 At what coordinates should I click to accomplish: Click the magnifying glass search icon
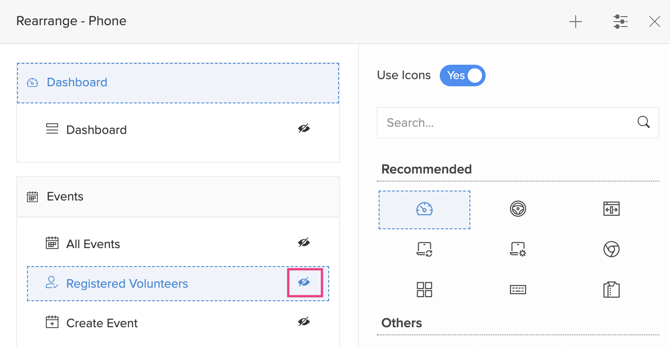coord(644,122)
